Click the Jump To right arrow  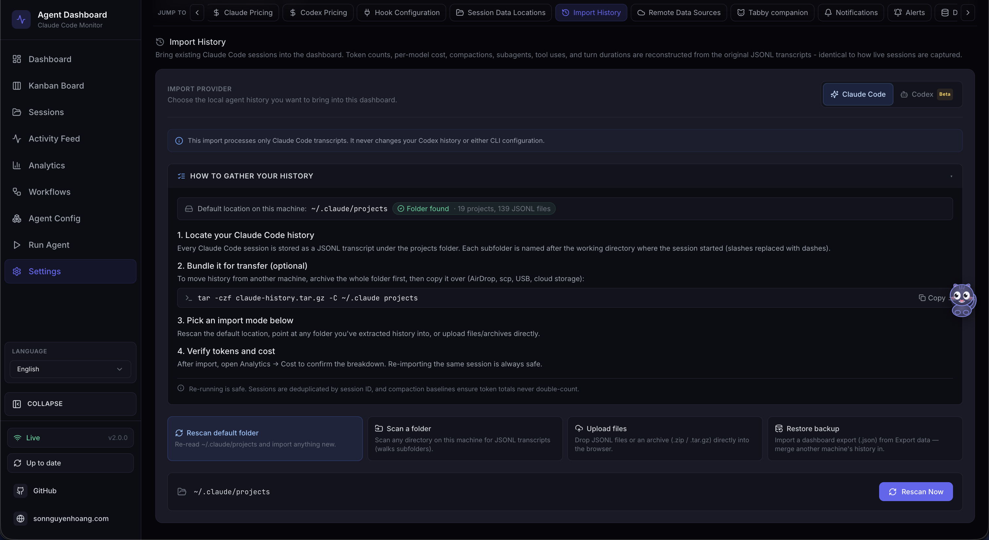click(968, 13)
